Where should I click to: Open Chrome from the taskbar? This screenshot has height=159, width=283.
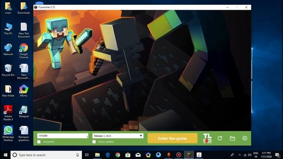[118, 155]
